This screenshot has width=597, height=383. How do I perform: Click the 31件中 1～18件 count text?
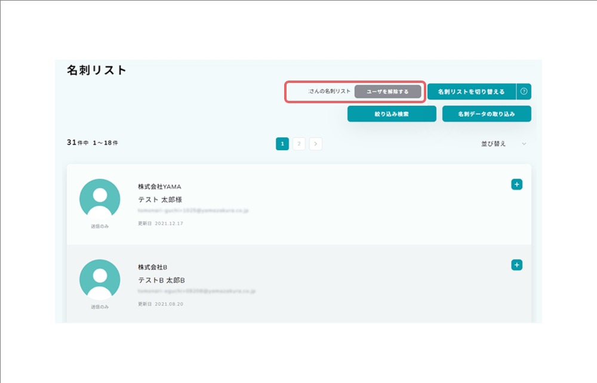tap(93, 143)
